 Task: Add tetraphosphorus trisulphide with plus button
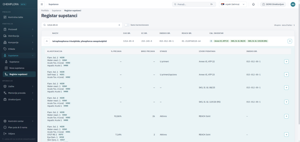(x=290, y=41)
